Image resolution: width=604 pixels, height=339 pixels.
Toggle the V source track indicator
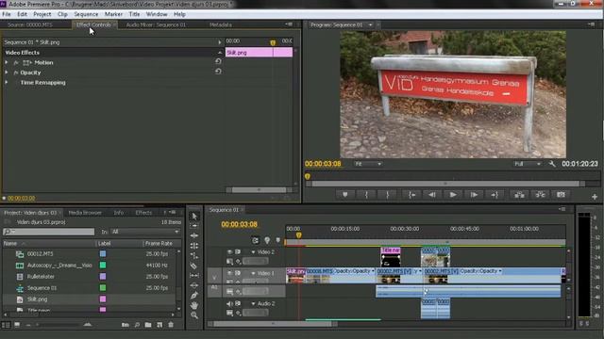(x=214, y=276)
